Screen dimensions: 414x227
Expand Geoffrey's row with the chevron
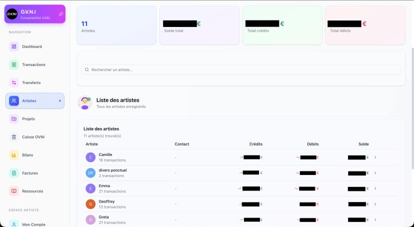(x=375, y=204)
